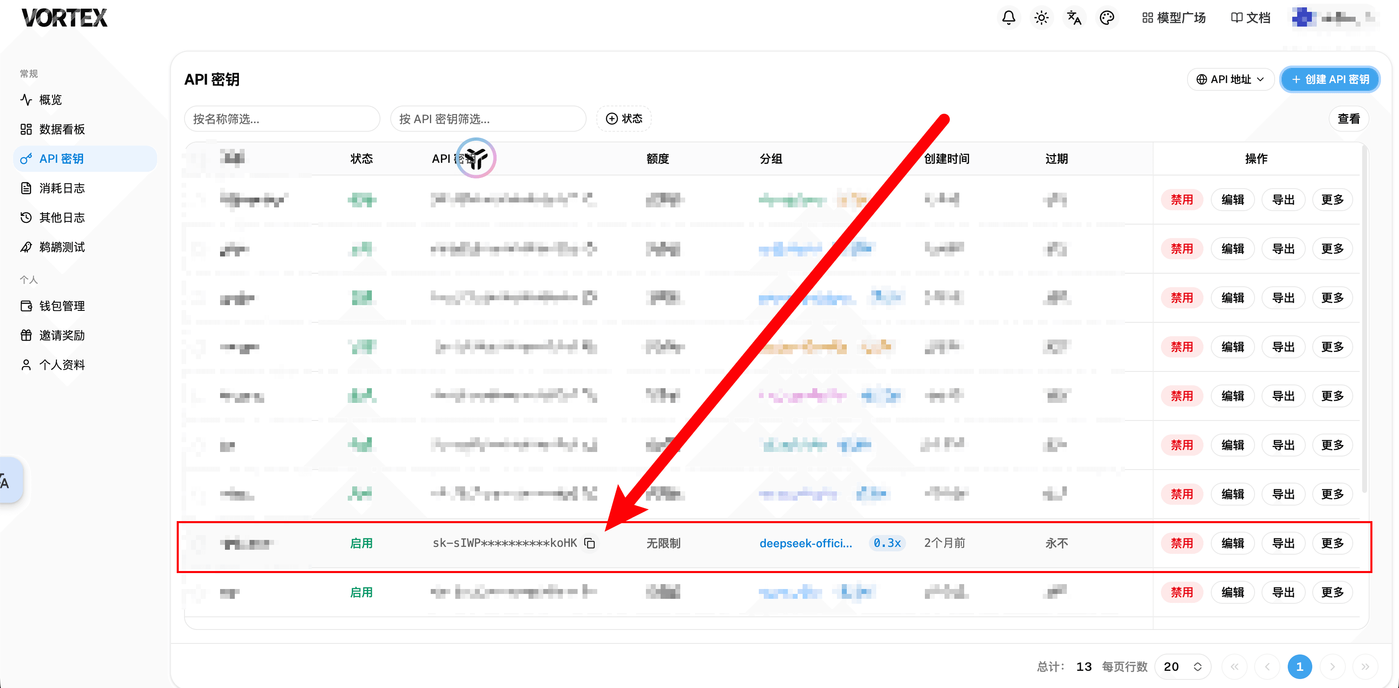Screen dimensions: 1399x688
Task: Click deepseek-offici... group tag
Action: pos(805,543)
